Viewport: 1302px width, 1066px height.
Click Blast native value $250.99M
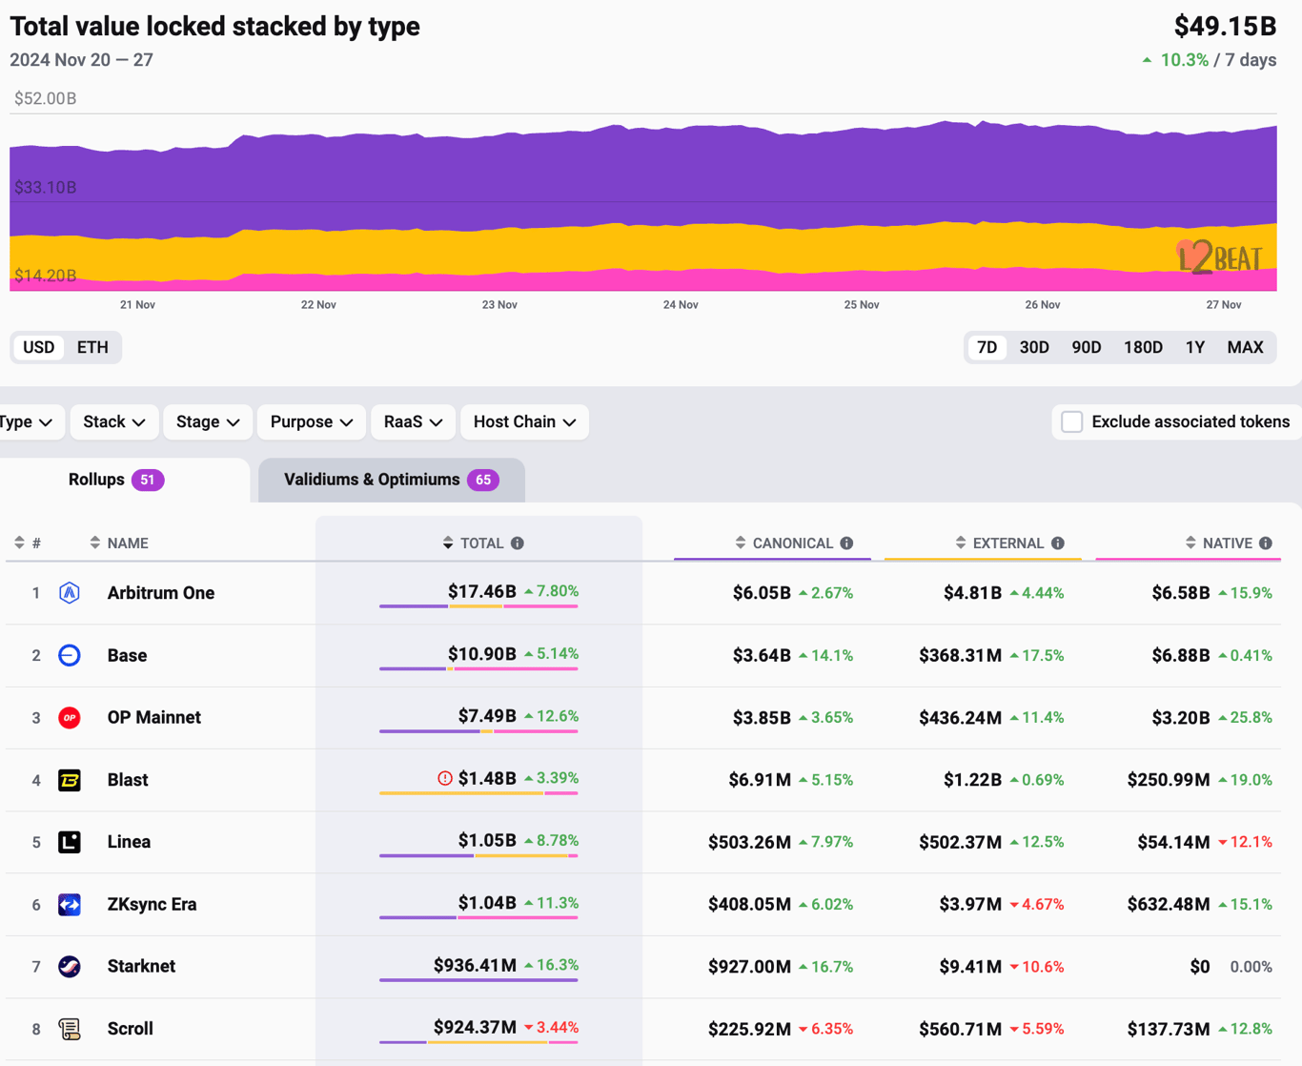coord(1169,780)
